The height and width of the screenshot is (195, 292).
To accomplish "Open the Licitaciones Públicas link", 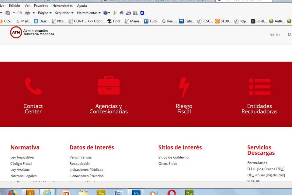I will [86, 170].
